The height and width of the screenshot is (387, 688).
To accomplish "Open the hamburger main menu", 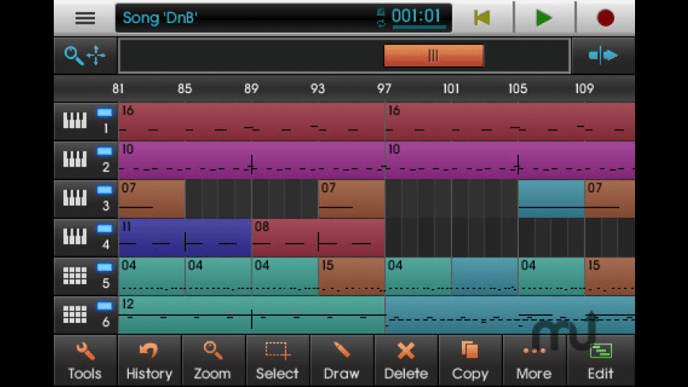I will coord(85,18).
